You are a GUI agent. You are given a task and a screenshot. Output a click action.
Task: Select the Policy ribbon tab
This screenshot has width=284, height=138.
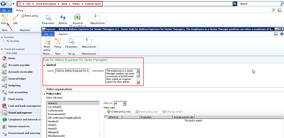tap(20, 10)
